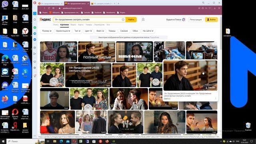Click the Яндекс logo
Viewport: 256px width, 144px height.
[45, 20]
